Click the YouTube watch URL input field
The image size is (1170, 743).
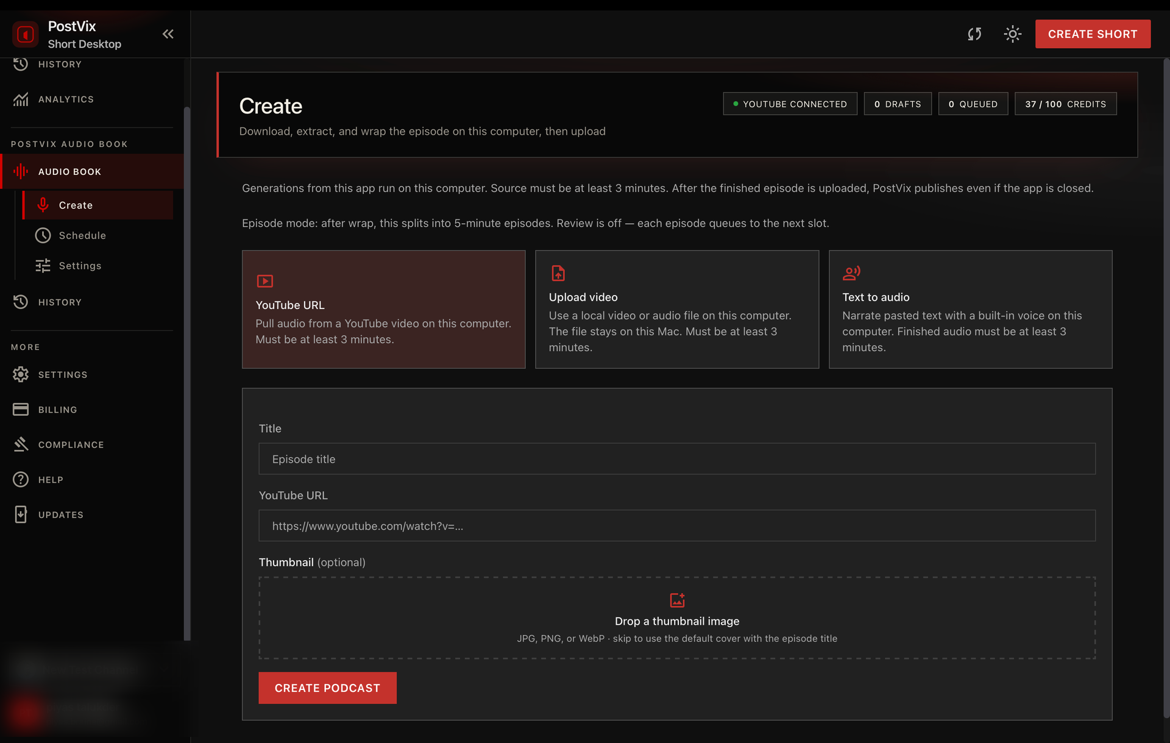[x=677, y=526]
